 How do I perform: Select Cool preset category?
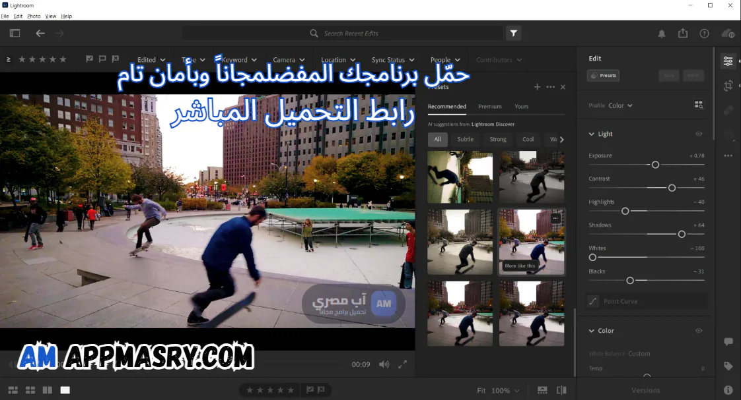(528, 139)
